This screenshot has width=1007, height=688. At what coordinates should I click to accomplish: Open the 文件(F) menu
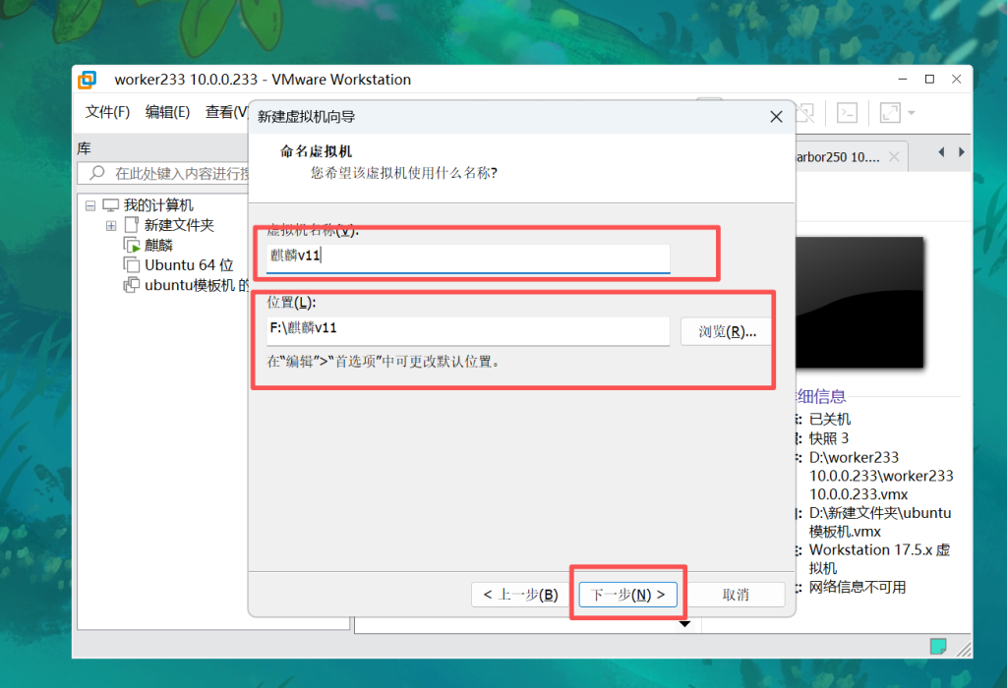coord(107,112)
